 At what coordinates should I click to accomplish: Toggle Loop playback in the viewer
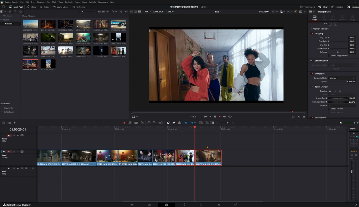(230, 117)
